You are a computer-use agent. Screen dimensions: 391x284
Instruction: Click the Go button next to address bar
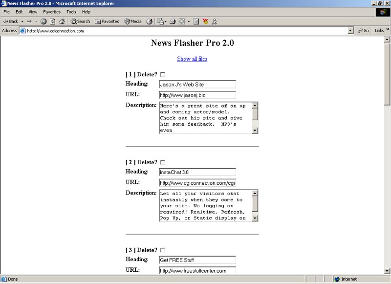(363, 31)
